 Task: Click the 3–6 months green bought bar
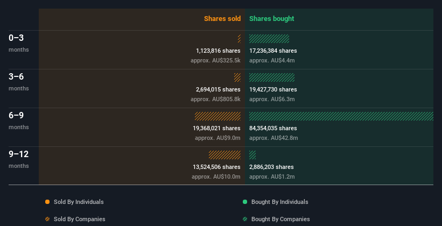tap(272, 77)
